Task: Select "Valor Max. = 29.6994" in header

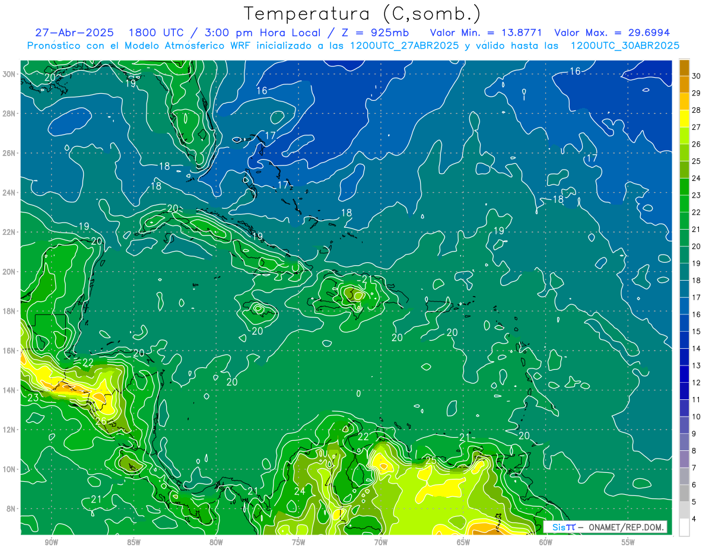Action: click(x=612, y=33)
